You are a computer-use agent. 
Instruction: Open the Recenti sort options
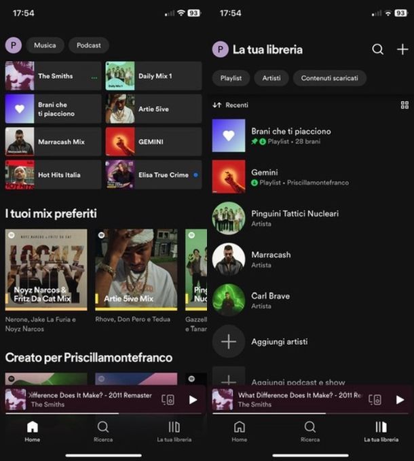[230, 105]
